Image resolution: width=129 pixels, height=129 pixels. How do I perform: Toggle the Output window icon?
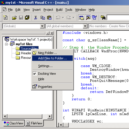click(88, 18)
